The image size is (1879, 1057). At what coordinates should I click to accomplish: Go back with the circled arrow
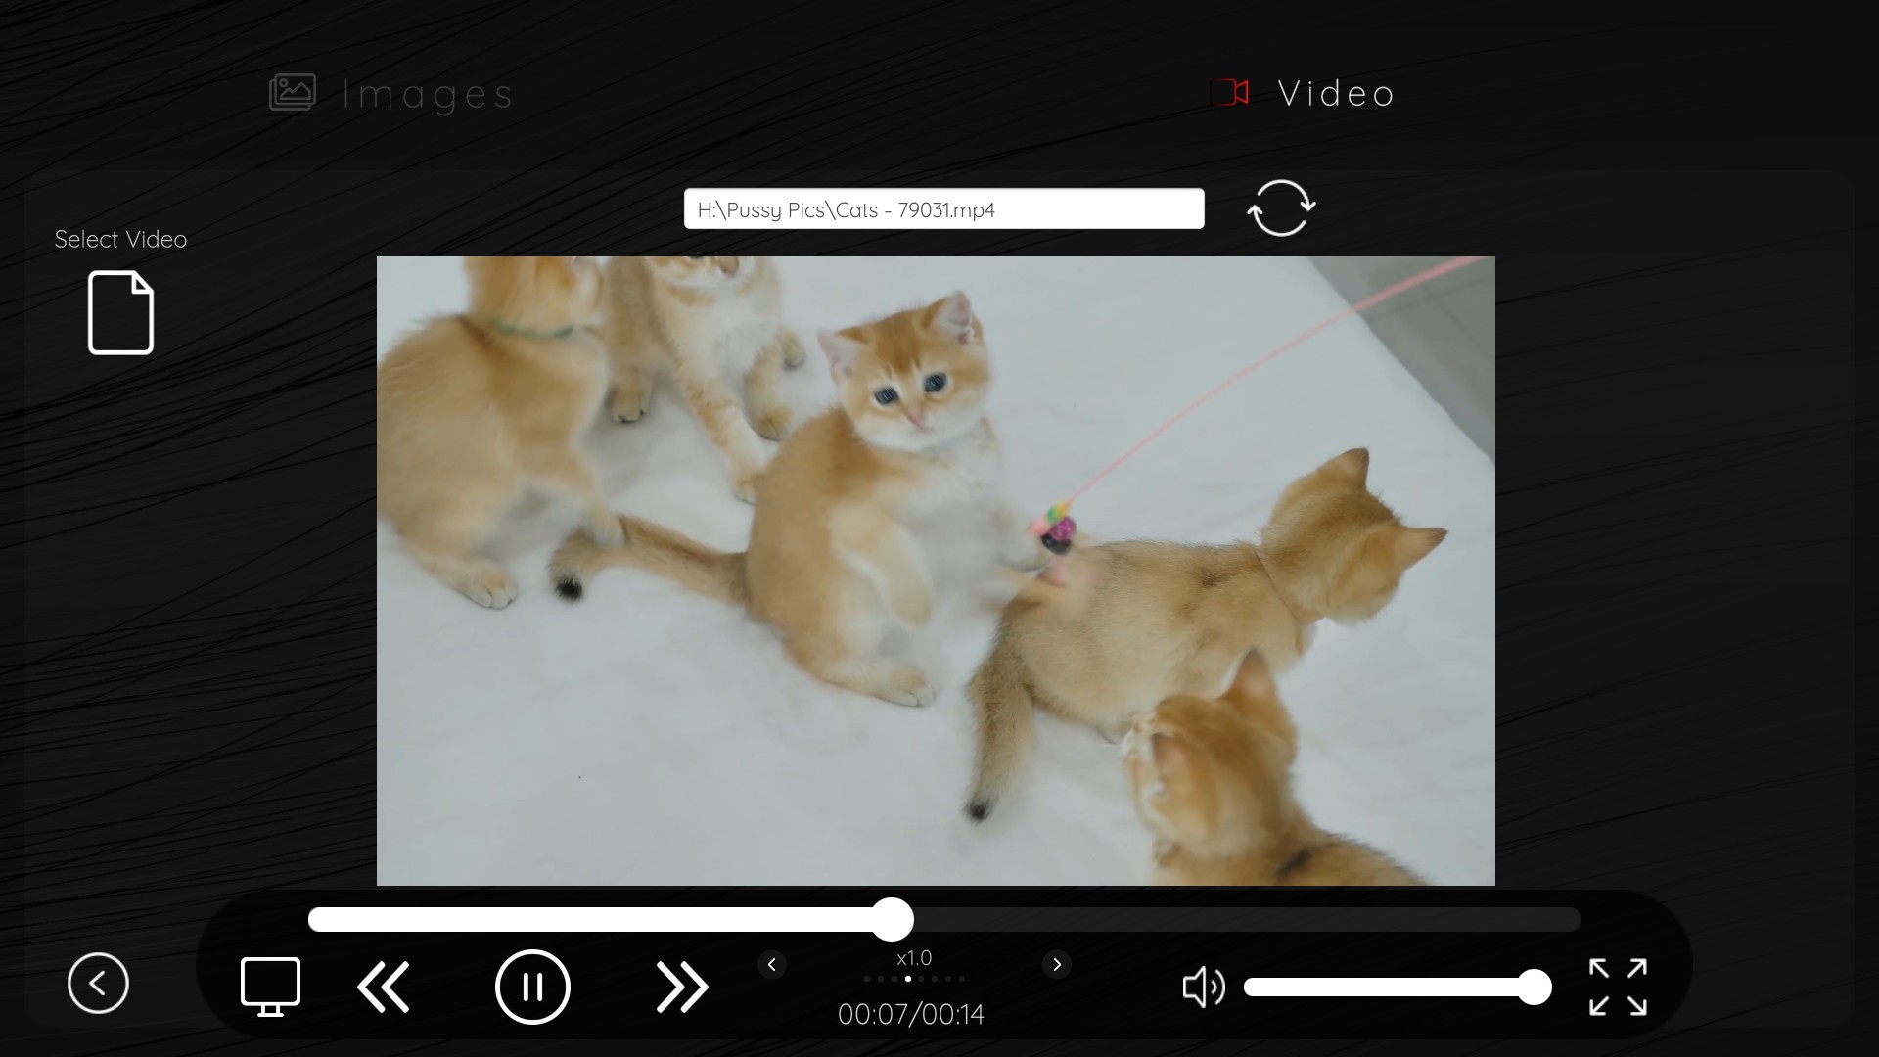pos(98,983)
